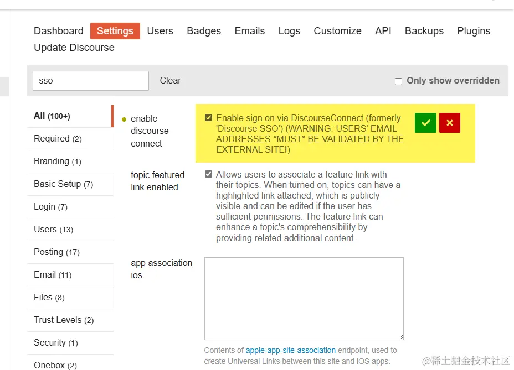
Task: Go to the API tab
Action: click(383, 31)
